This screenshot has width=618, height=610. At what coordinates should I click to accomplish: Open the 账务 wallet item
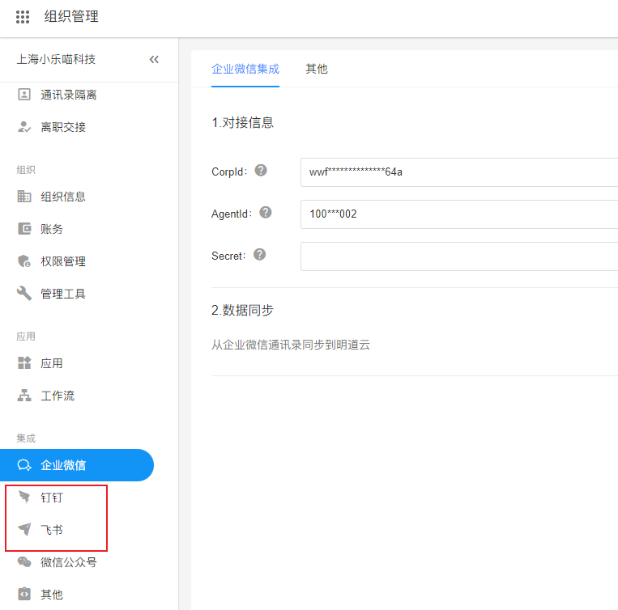(x=51, y=229)
